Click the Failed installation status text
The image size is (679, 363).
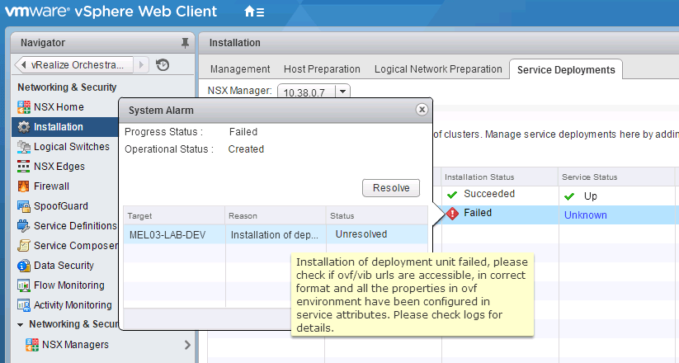tap(478, 213)
